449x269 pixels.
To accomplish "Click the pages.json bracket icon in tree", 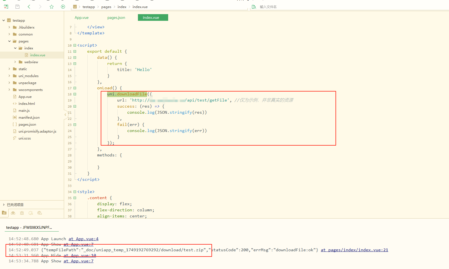I will [x=15, y=124].
